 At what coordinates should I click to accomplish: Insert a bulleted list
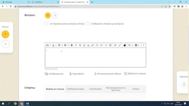click(97, 45)
